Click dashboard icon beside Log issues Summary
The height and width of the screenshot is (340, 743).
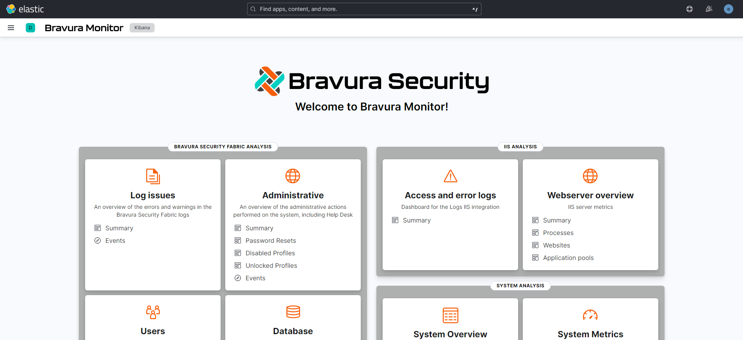pos(98,228)
